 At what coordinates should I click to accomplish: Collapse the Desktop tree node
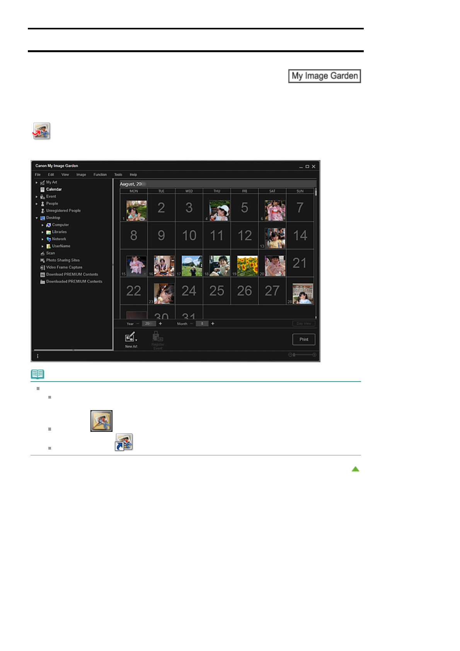click(x=37, y=218)
